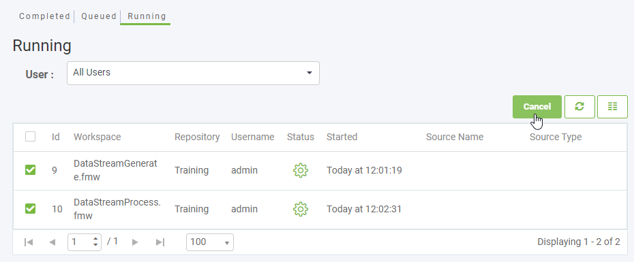Switch to the Completed tab
This screenshot has height=262, width=634.
(x=45, y=16)
